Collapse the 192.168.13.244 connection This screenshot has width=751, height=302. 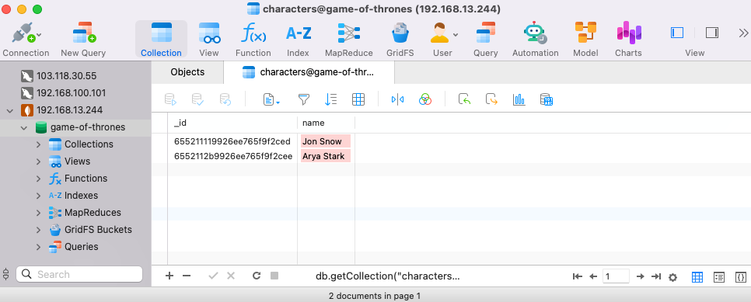pyautogui.click(x=9, y=110)
